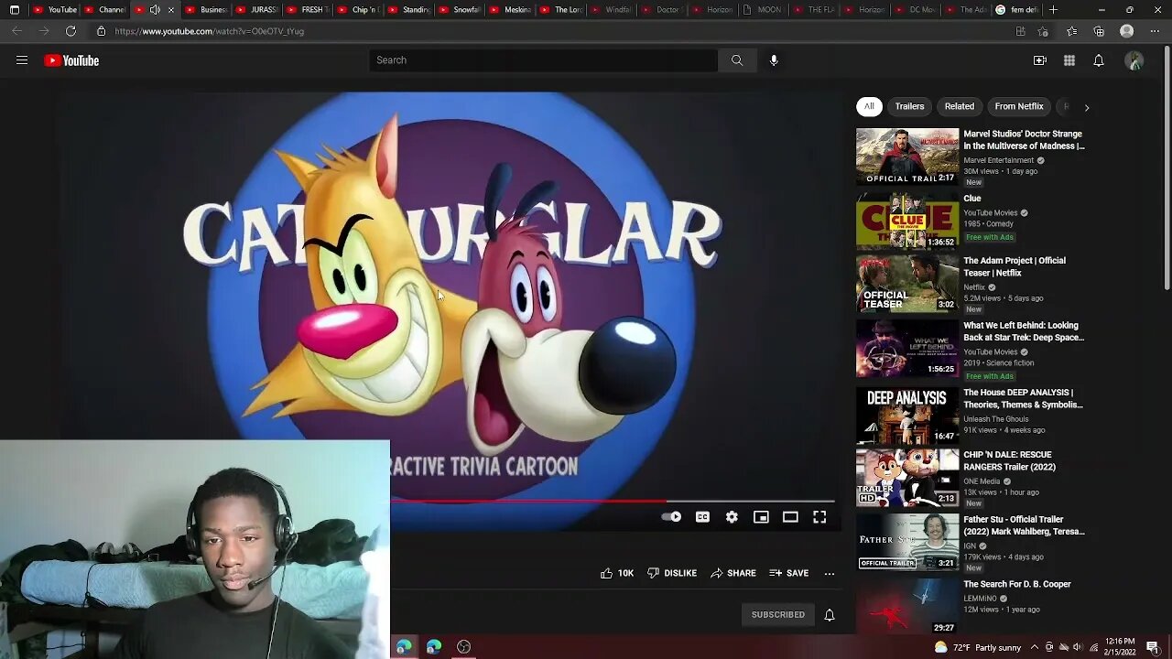Open more actions three-dot menu
The height and width of the screenshot is (659, 1172).
830,573
